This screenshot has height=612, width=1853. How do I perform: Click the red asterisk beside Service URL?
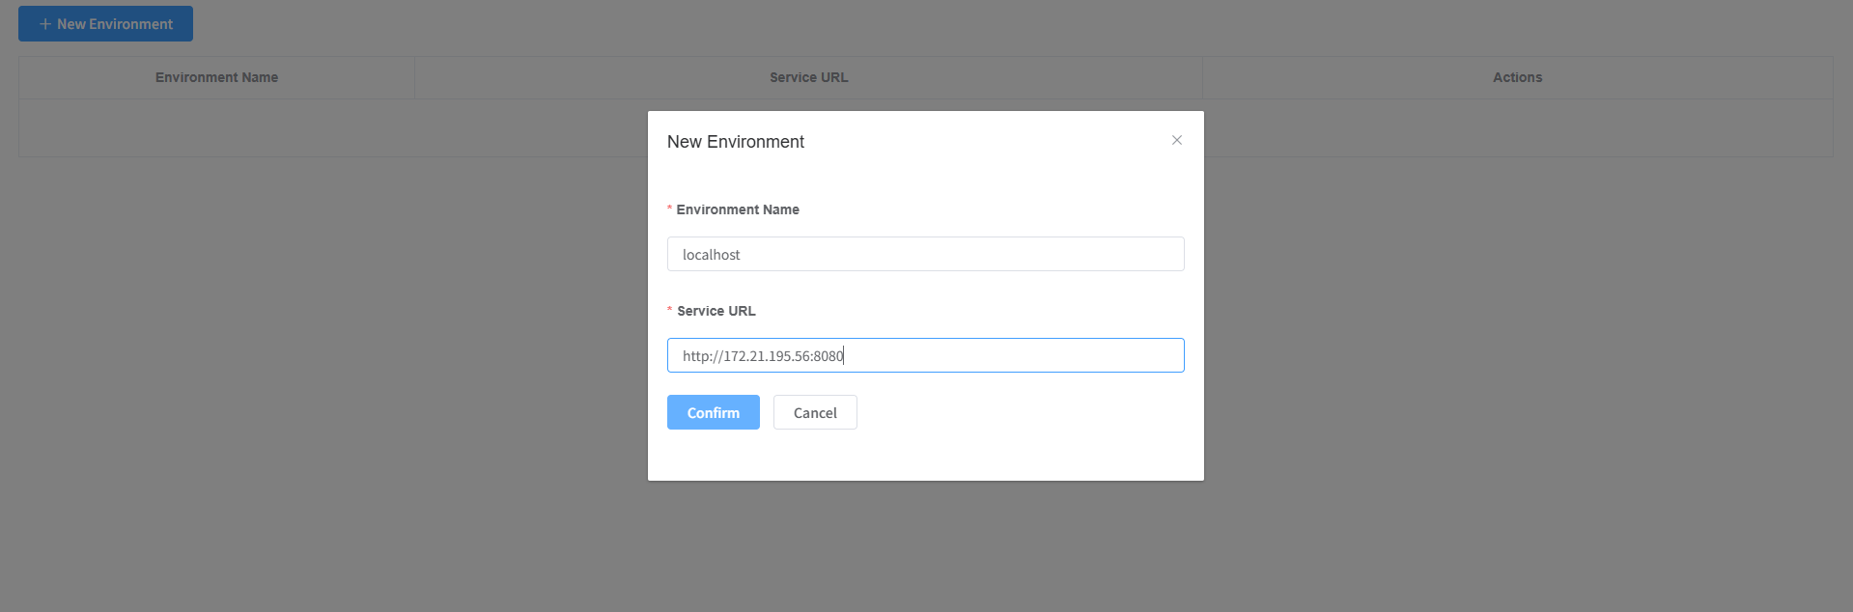coord(669,311)
